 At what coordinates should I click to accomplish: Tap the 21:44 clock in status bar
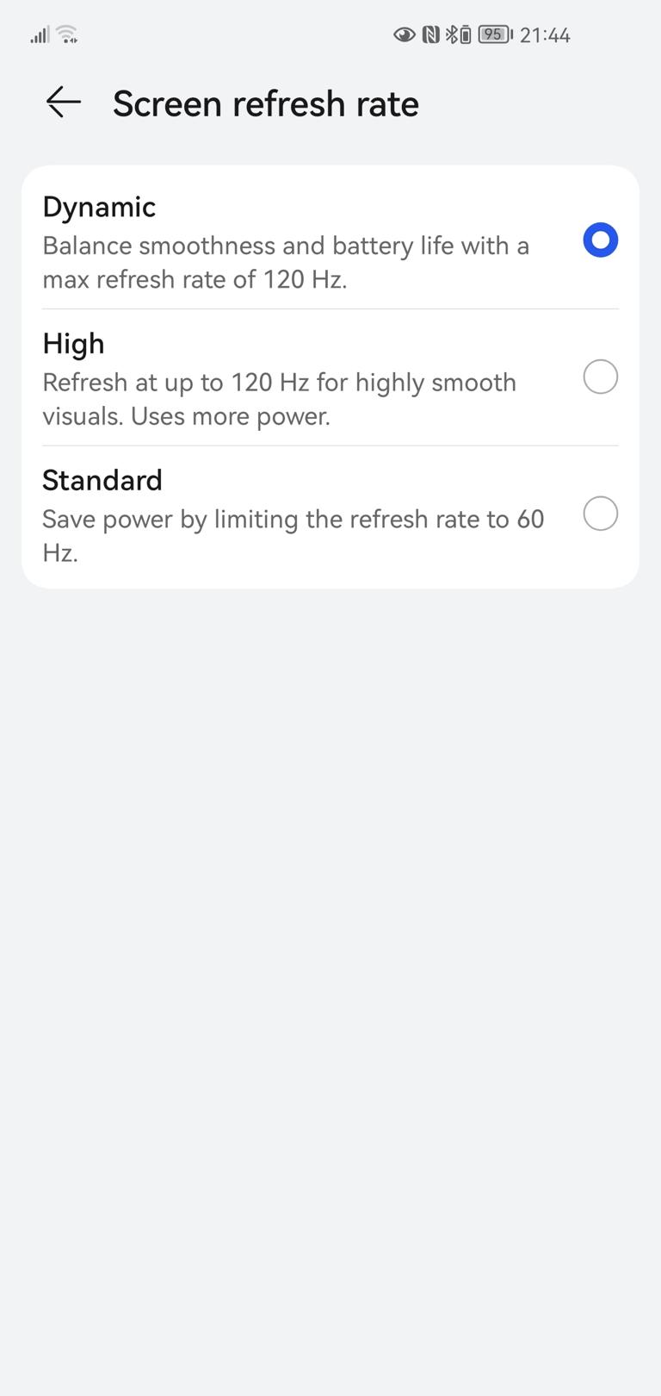coord(545,35)
